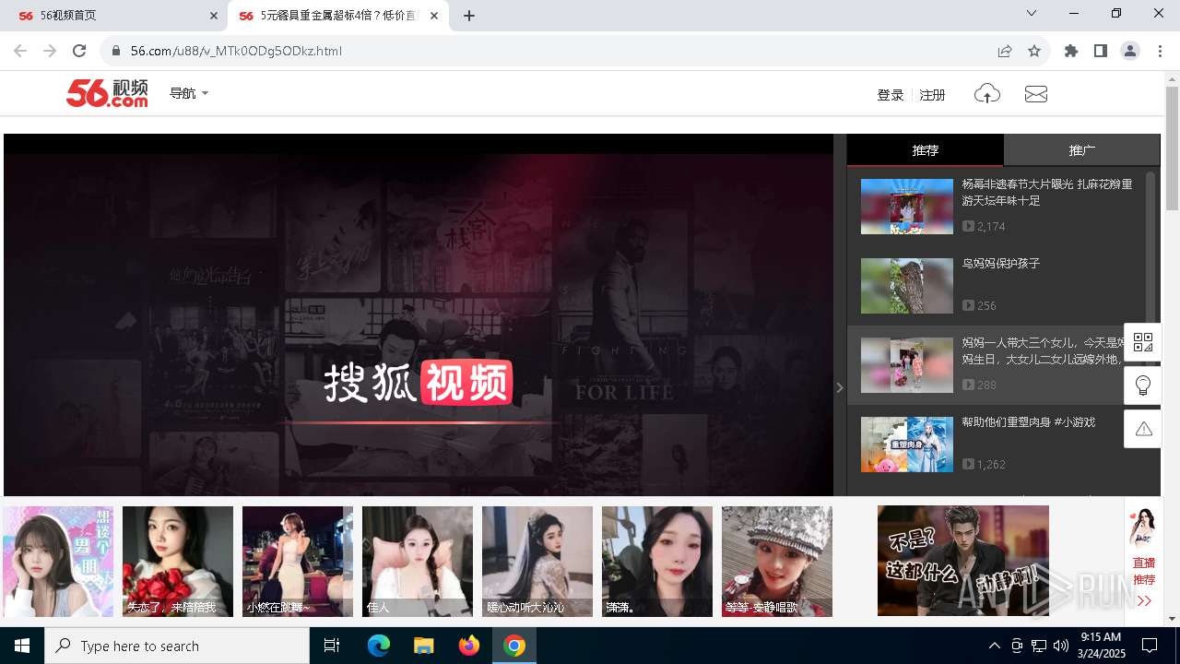This screenshot has width=1180, height=664.
Task: Open thumbnail for 鸟妈妈保护孩子
Action: tap(907, 286)
